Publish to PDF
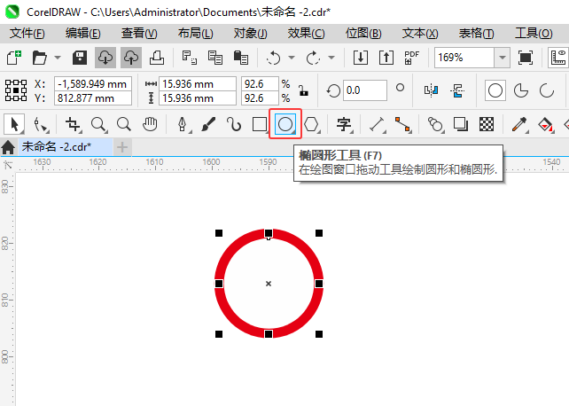Viewport: 569px width, 406px height. [411, 58]
